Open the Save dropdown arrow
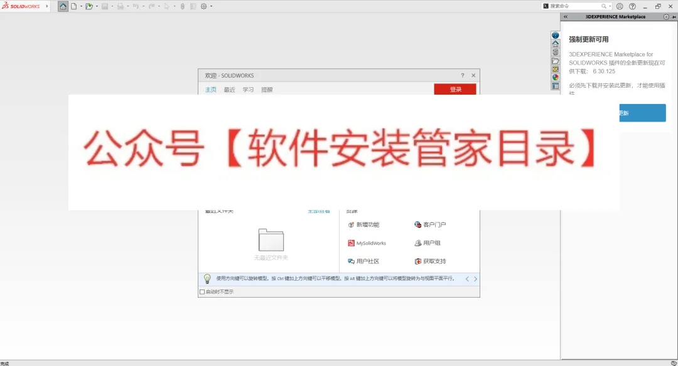The height and width of the screenshot is (366, 678). [x=112, y=6]
